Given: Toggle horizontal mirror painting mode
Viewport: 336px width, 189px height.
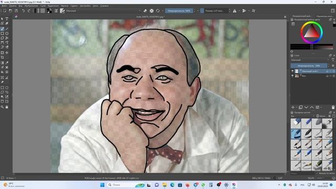Looking at the screenshot, I should [x=235, y=10].
